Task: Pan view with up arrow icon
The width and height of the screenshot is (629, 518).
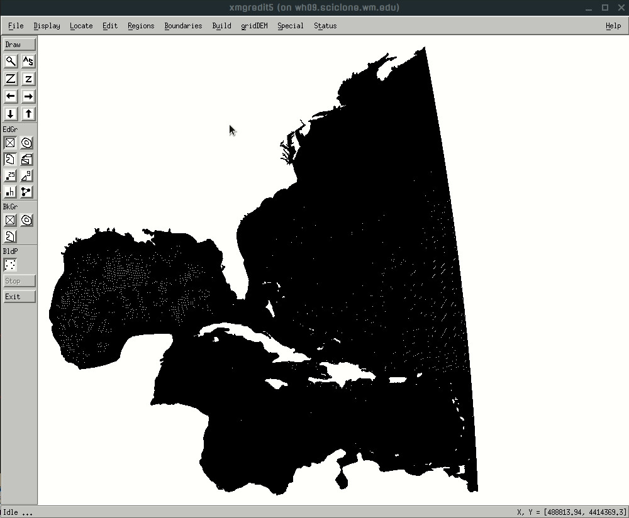Action: (28, 114)
